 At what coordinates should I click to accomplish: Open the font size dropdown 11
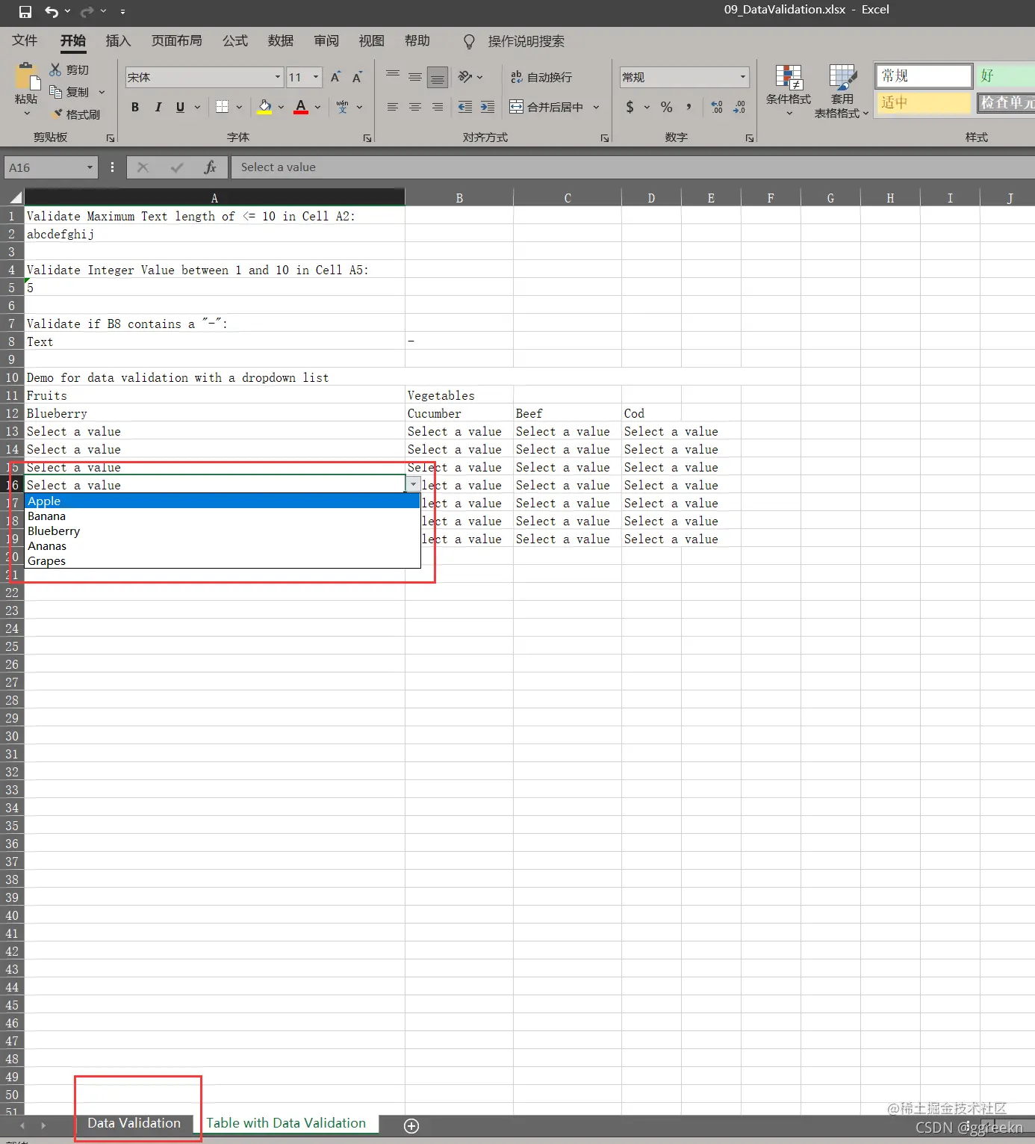[316, 77]
